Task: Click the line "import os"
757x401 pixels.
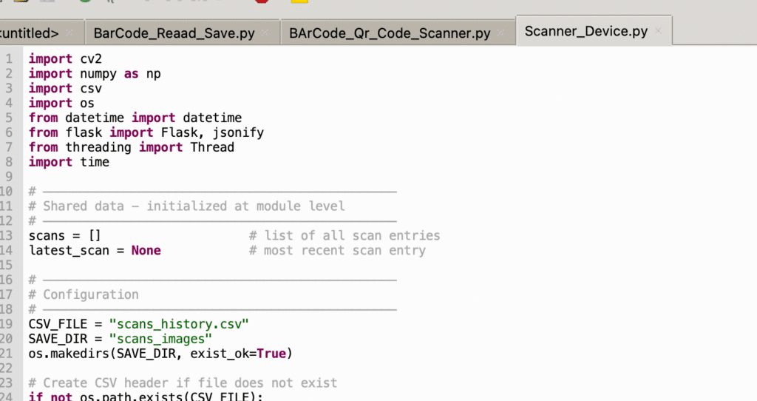Action: pos(61,104)
